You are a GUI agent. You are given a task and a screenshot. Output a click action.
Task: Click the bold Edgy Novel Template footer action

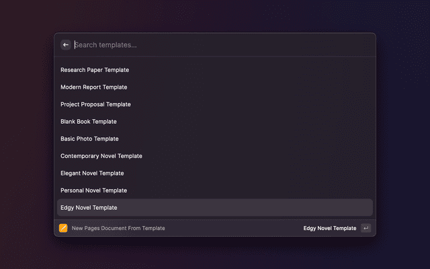[x=330, y=228]
